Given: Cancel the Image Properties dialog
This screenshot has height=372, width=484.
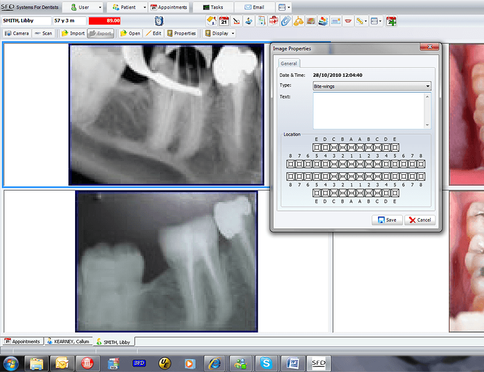Looking at the screenshot, I should click(x=420, y=220).
